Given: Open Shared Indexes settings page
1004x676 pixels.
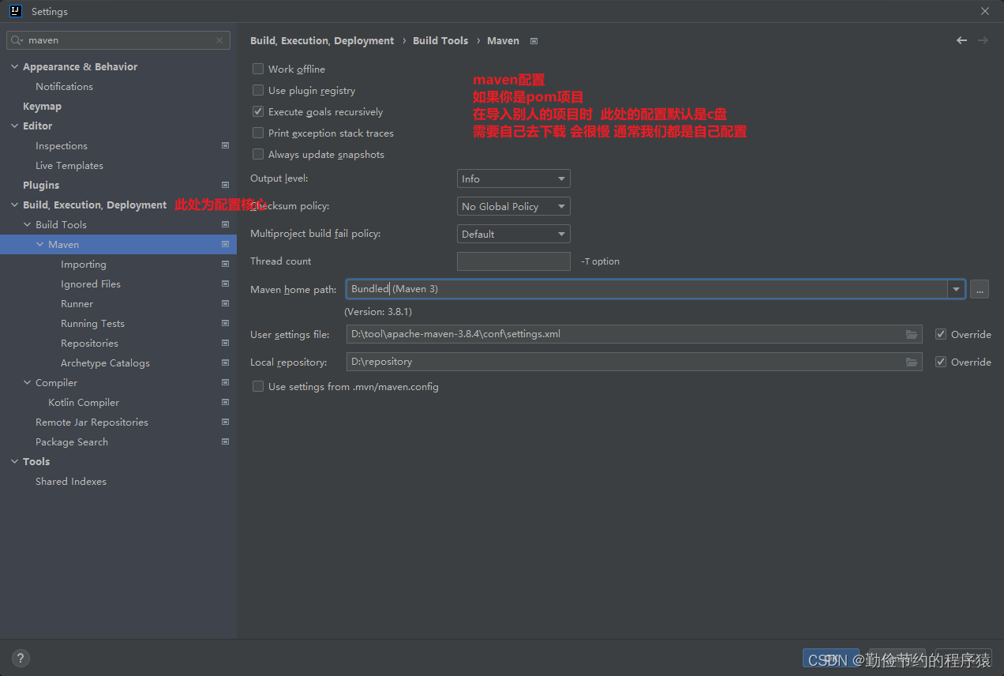Looking at the screenshot, I should pos(70,481).
